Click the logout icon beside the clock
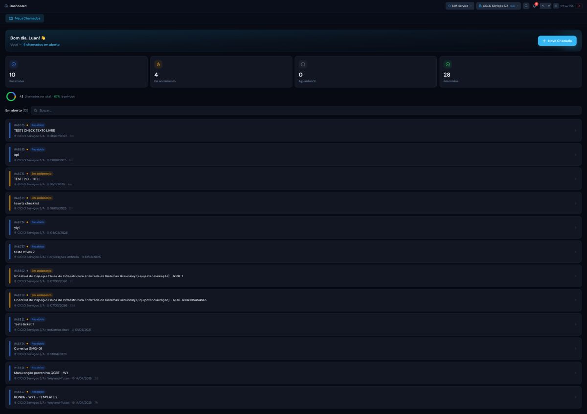The width and height of the screenshot is (587, 414). point(579,6)
